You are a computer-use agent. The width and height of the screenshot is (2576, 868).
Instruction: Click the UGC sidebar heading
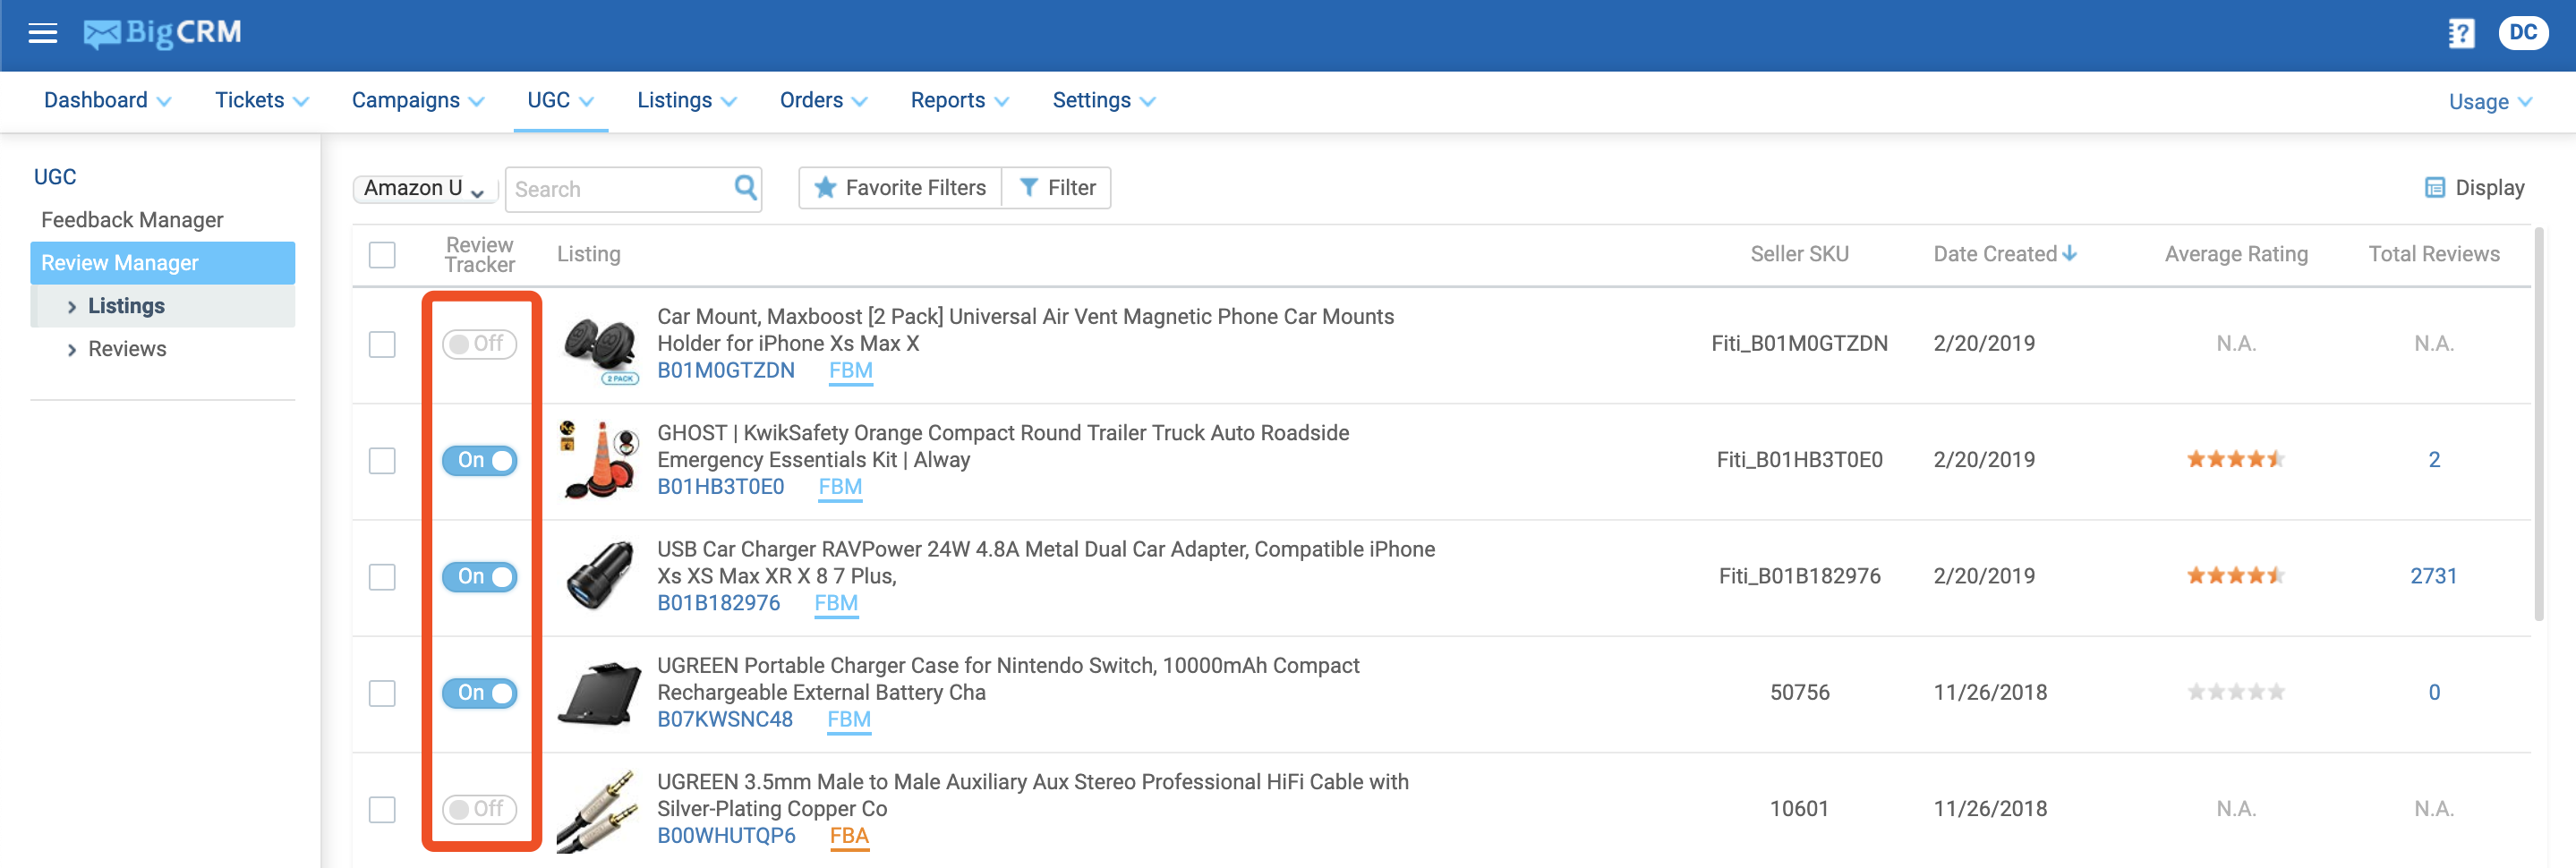click(55, 177)
